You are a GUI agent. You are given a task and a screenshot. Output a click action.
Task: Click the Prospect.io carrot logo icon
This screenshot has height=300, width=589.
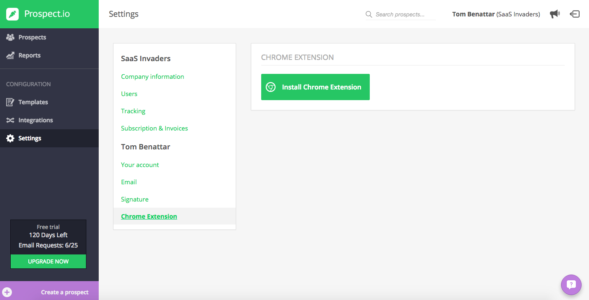click(13, 14)
